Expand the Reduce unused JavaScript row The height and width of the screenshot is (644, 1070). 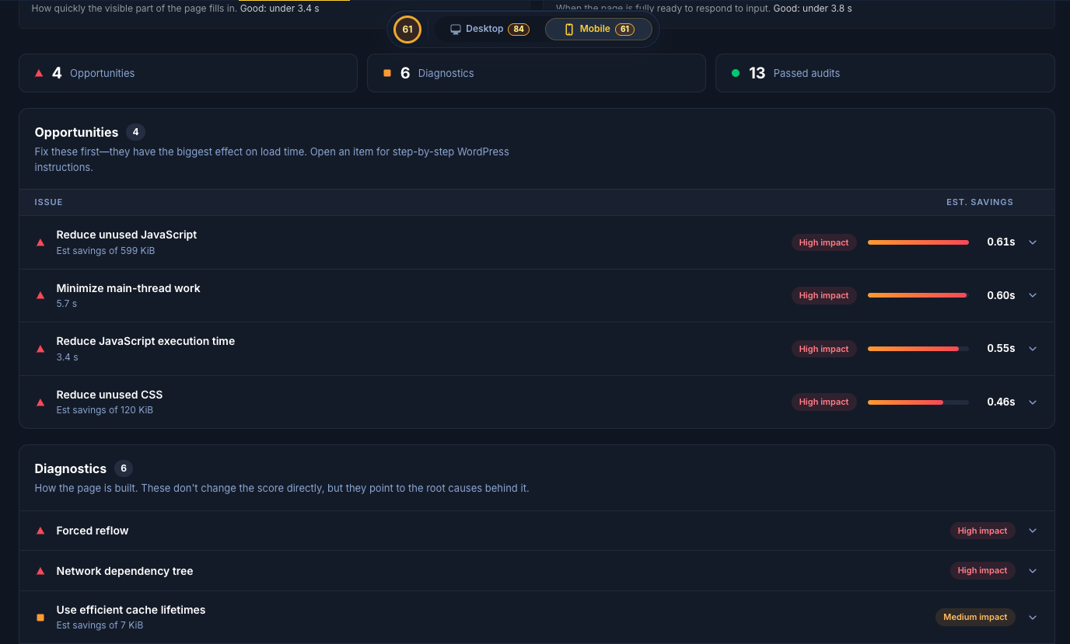click(x=1033, y=242)
